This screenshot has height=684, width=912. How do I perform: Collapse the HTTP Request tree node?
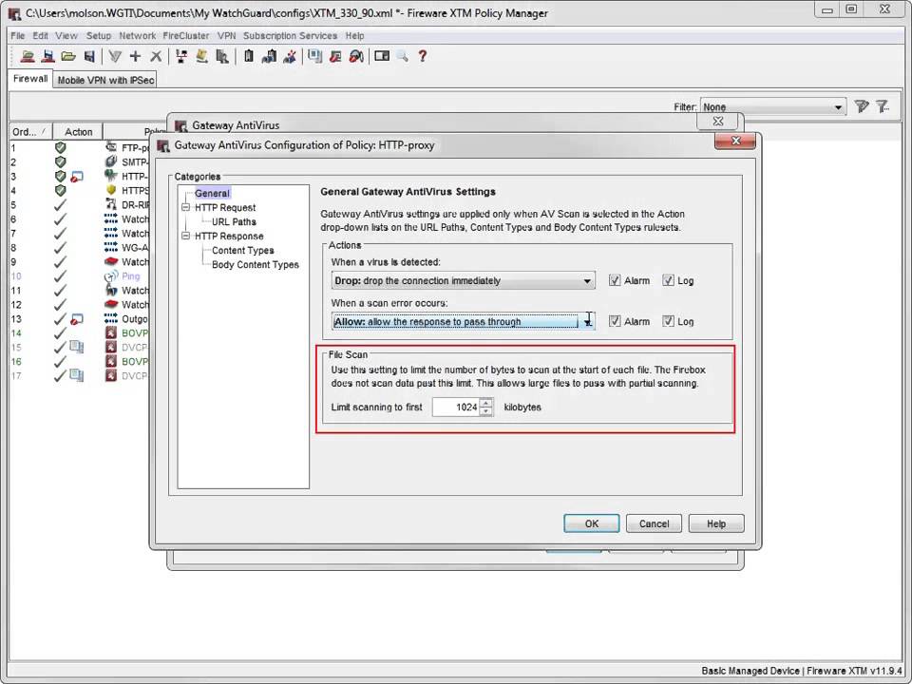185,208
